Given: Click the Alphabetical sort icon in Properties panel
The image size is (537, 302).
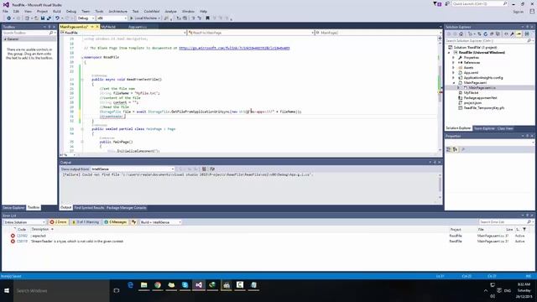Looking at the screenshot, I should click(x=455, y=149).
